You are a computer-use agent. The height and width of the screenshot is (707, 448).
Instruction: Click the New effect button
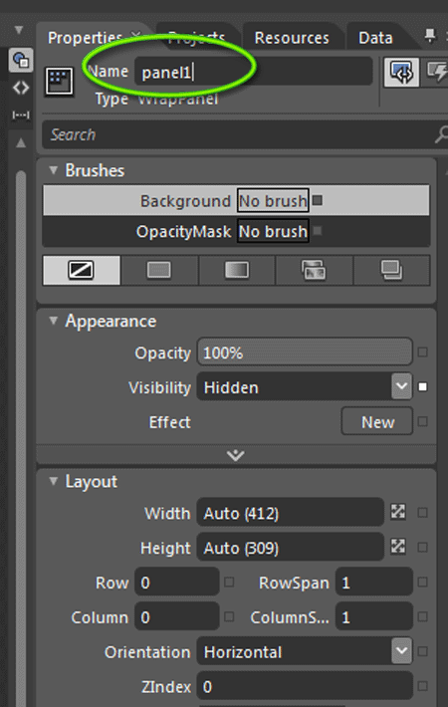click(x=377, y=421)
